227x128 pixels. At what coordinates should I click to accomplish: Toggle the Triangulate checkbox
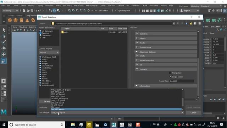click(x=170, y=73)
